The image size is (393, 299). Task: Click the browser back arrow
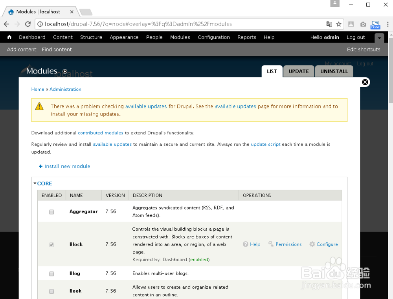click(x=7, y=24)
